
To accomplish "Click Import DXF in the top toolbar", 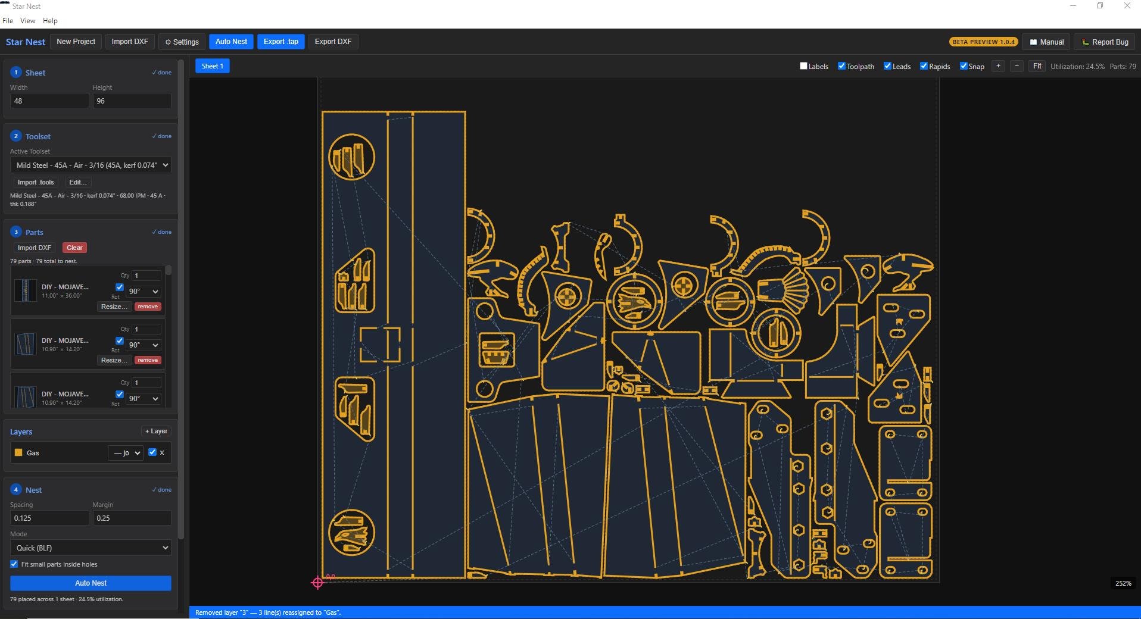I will [x=130, y=42].
